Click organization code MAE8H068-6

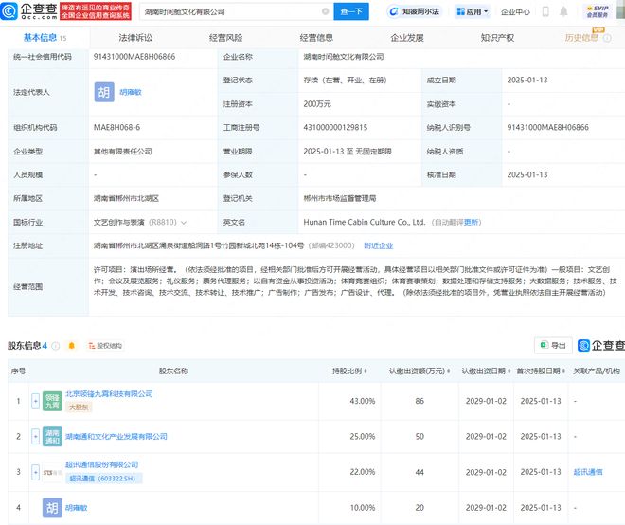click(x=116, y=128)
